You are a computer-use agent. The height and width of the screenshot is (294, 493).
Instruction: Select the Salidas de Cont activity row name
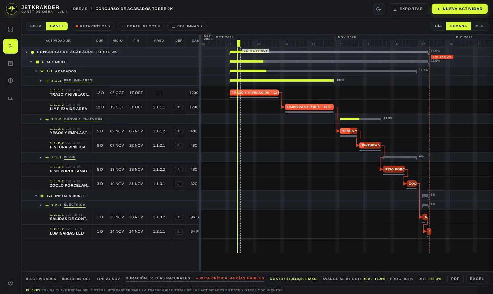[70, 219]
